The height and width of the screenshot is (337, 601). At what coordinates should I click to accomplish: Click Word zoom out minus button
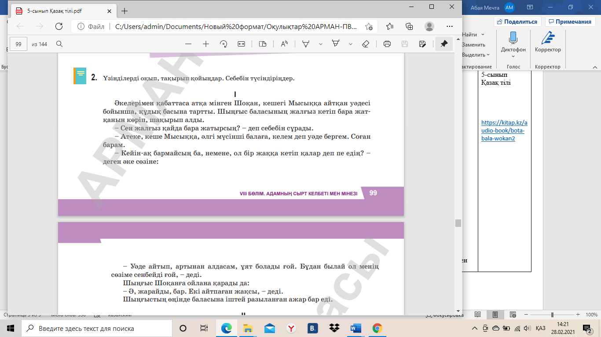(x=526, y=315)
